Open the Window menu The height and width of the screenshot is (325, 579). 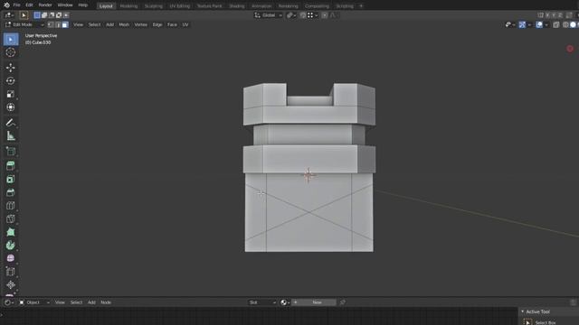pos(65,5)
